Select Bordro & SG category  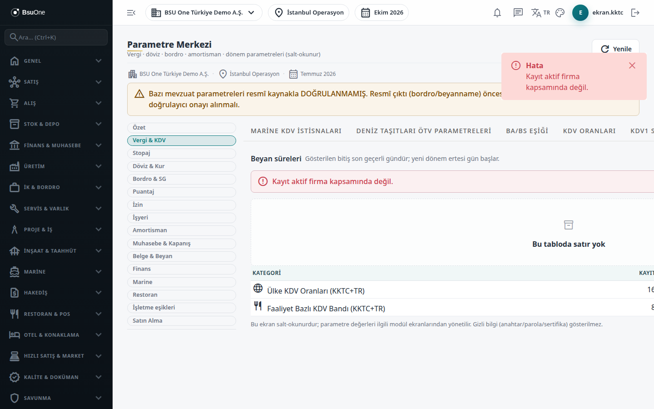tap(182, 179)
